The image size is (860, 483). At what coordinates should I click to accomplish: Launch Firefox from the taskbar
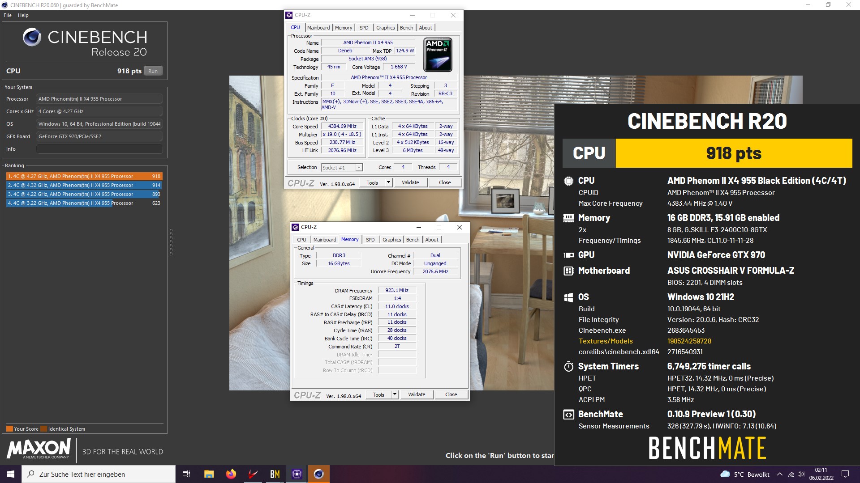(x=231, y=474)
